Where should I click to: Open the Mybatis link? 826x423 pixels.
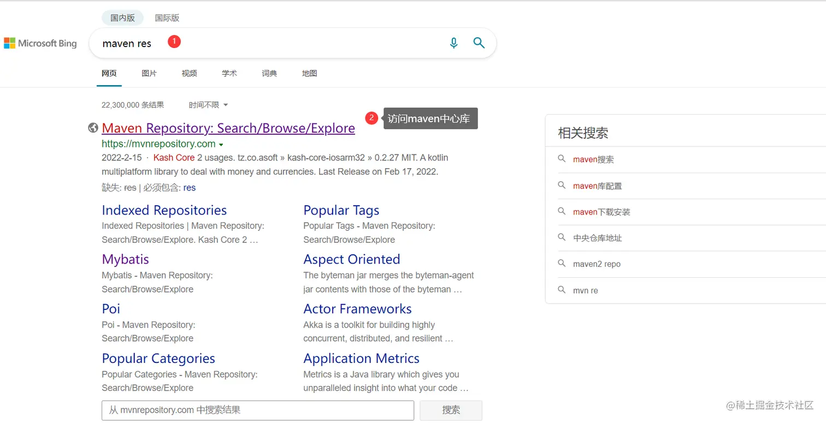pos(125,259)
